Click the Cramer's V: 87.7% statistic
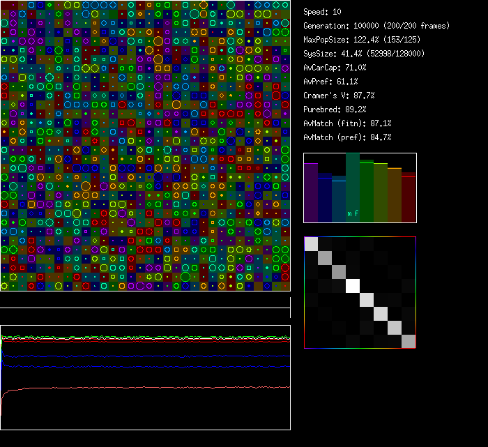 pyautogui.click(x=339, y=96)
